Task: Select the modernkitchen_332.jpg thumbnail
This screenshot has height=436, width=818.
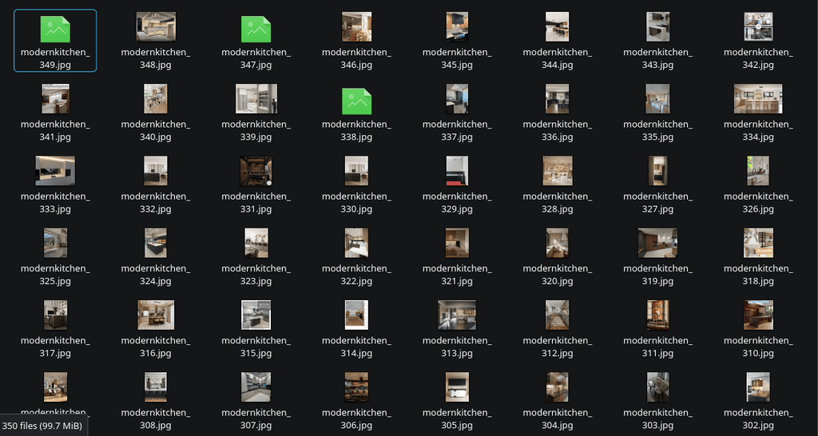Action: coord(156,171)
